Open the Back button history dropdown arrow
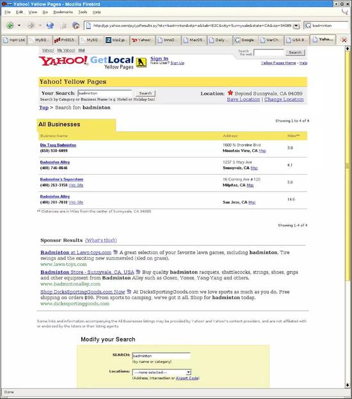The width and height of the screenshot is (352, 399). pos(19,26)
